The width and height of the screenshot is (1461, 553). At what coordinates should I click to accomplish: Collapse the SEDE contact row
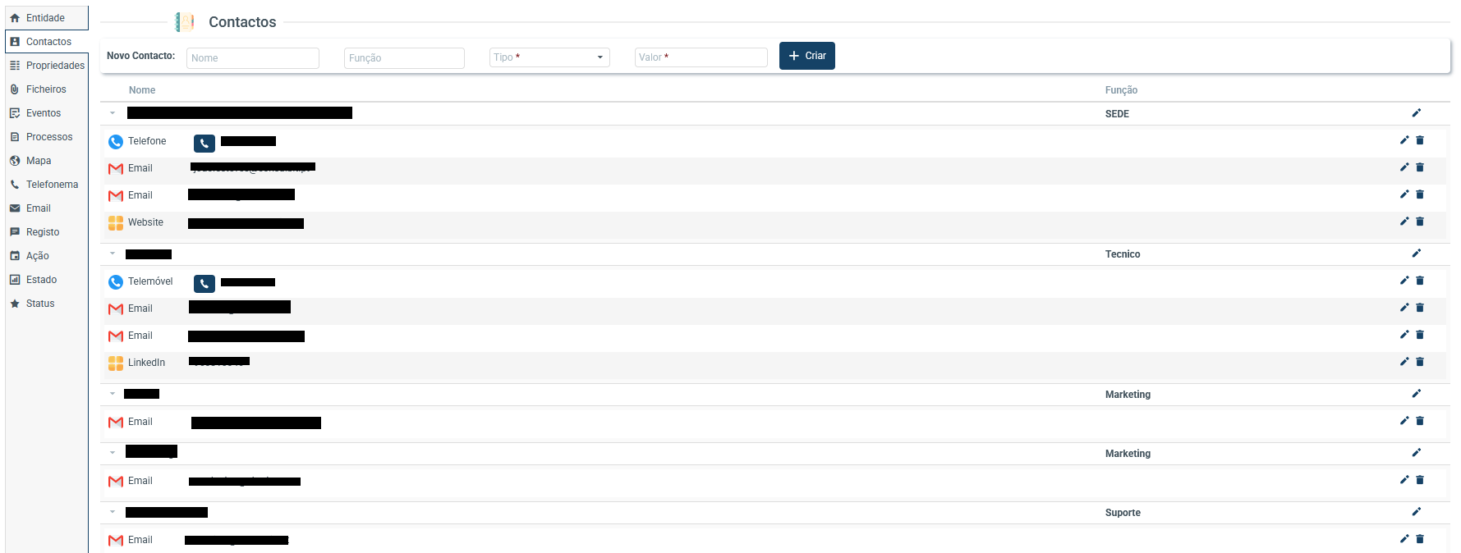click(x=113, y=113)
